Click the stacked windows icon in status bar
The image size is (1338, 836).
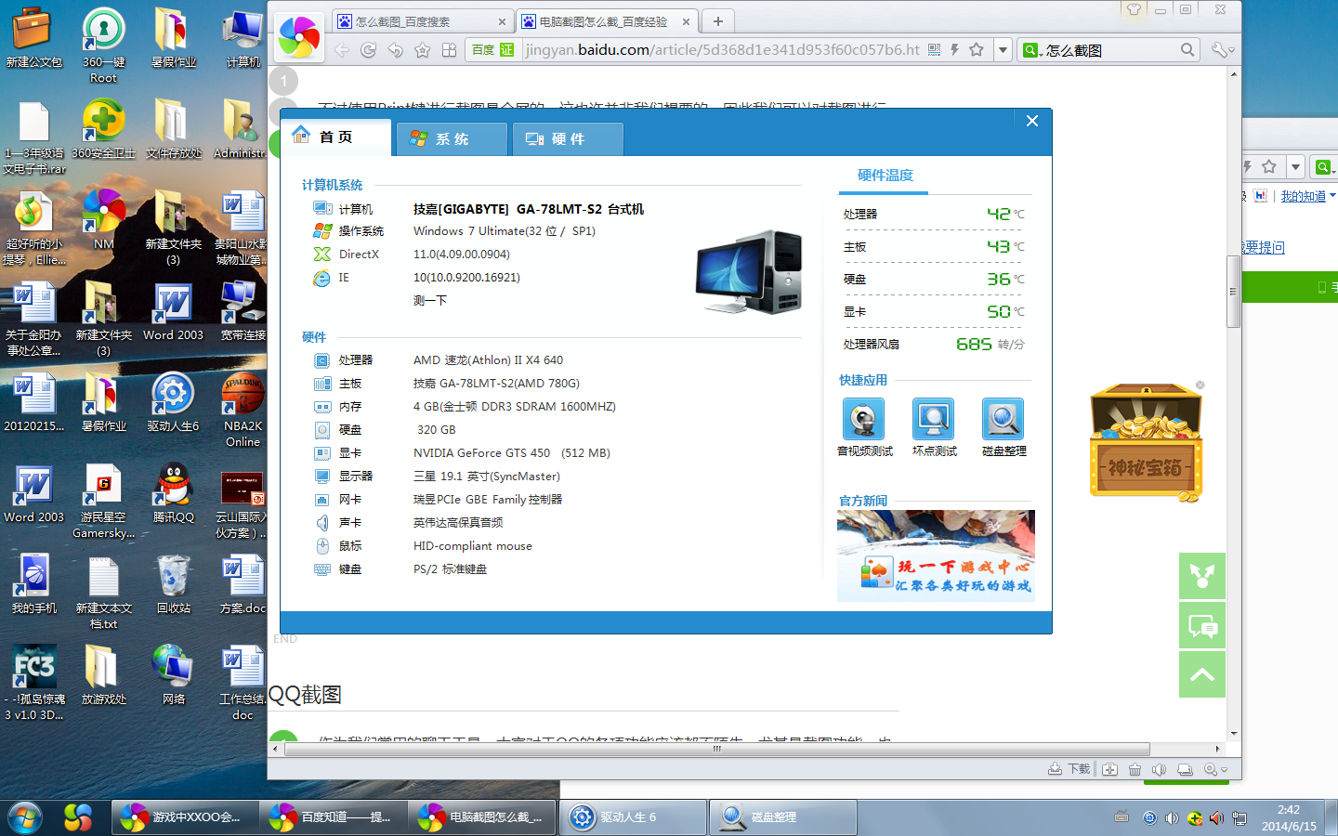coord(1185,769)
